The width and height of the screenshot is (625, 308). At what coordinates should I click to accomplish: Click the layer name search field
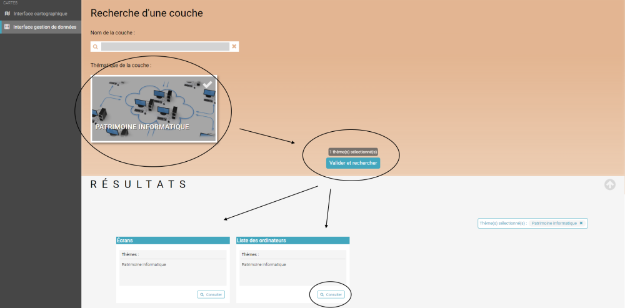[x=164, y=47]
